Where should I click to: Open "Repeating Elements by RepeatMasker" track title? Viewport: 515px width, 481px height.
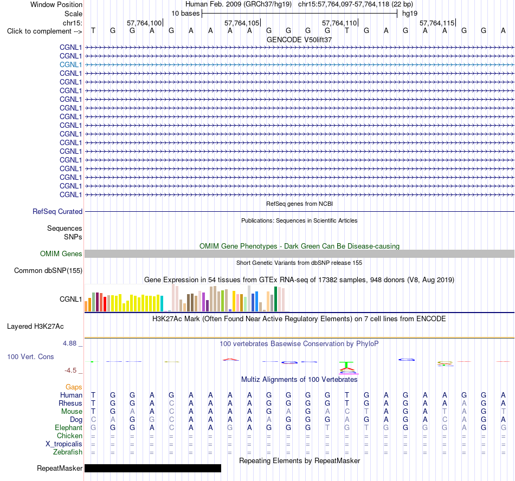299,461
